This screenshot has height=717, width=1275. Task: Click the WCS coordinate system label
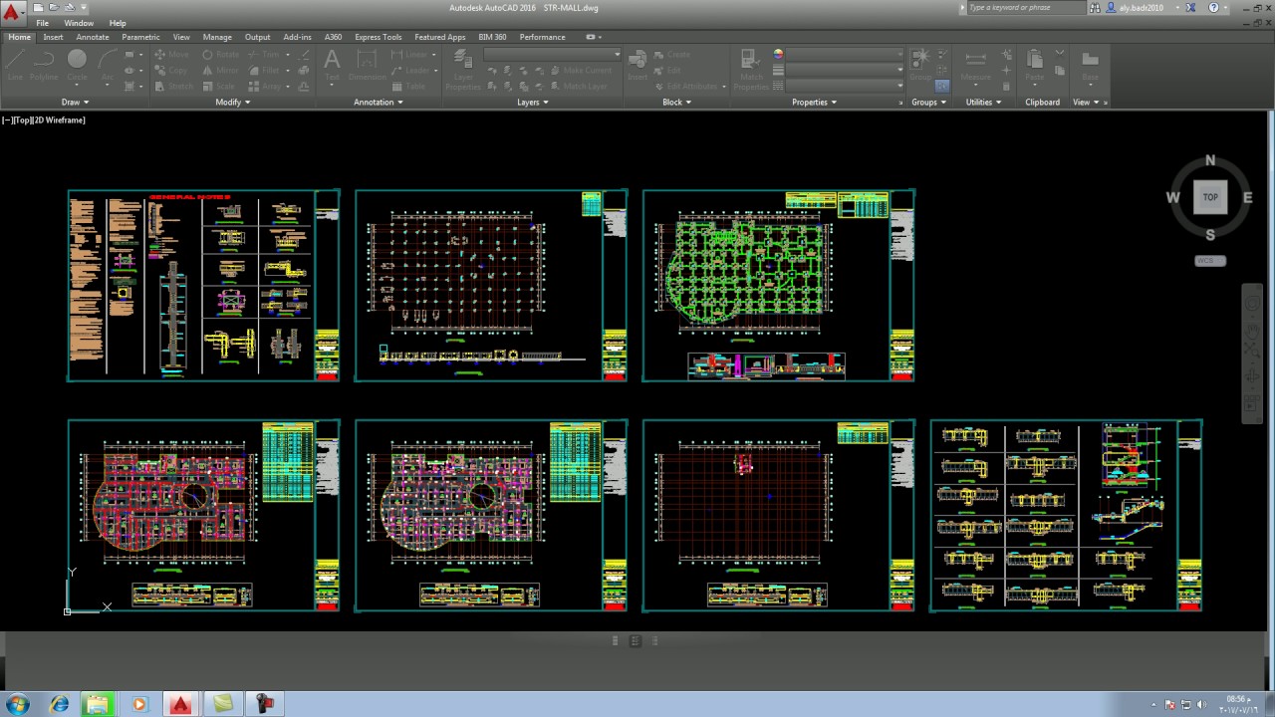pyautogui.click(x=1210, y=261)
